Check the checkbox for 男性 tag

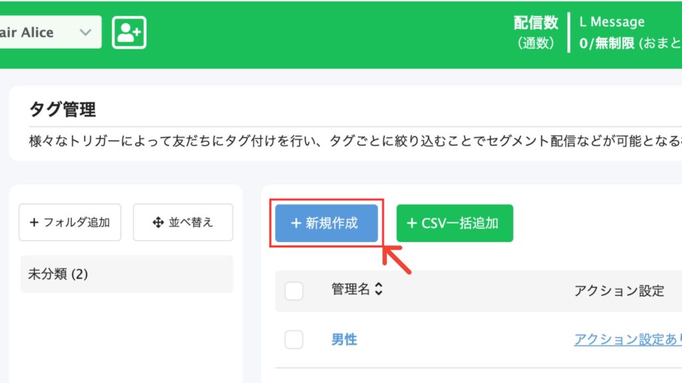(x=294, y=339)
